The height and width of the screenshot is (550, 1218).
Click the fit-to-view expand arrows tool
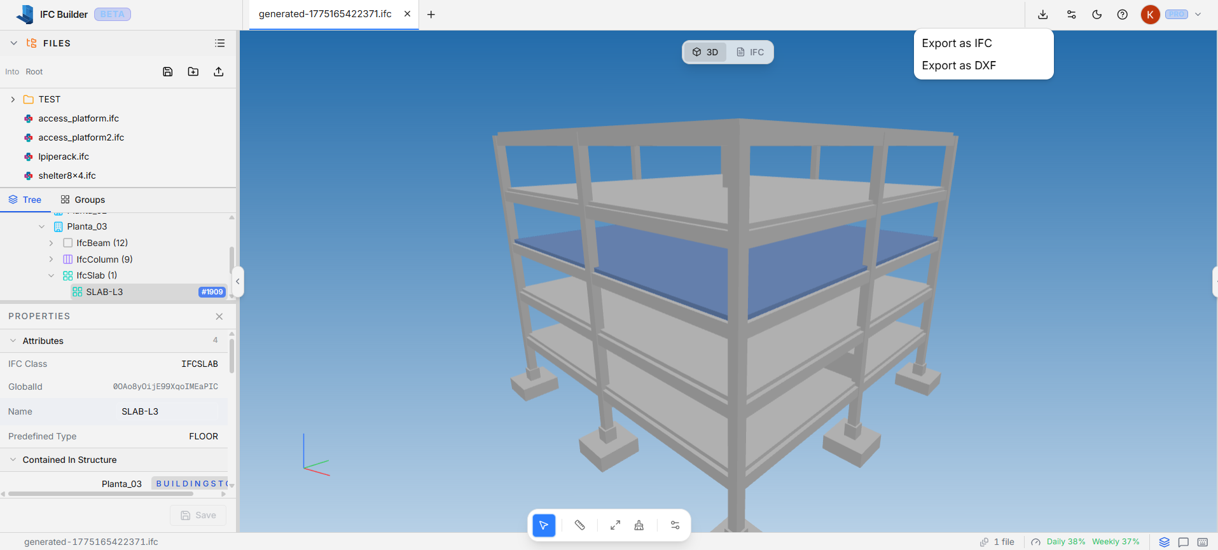point(615,525)
